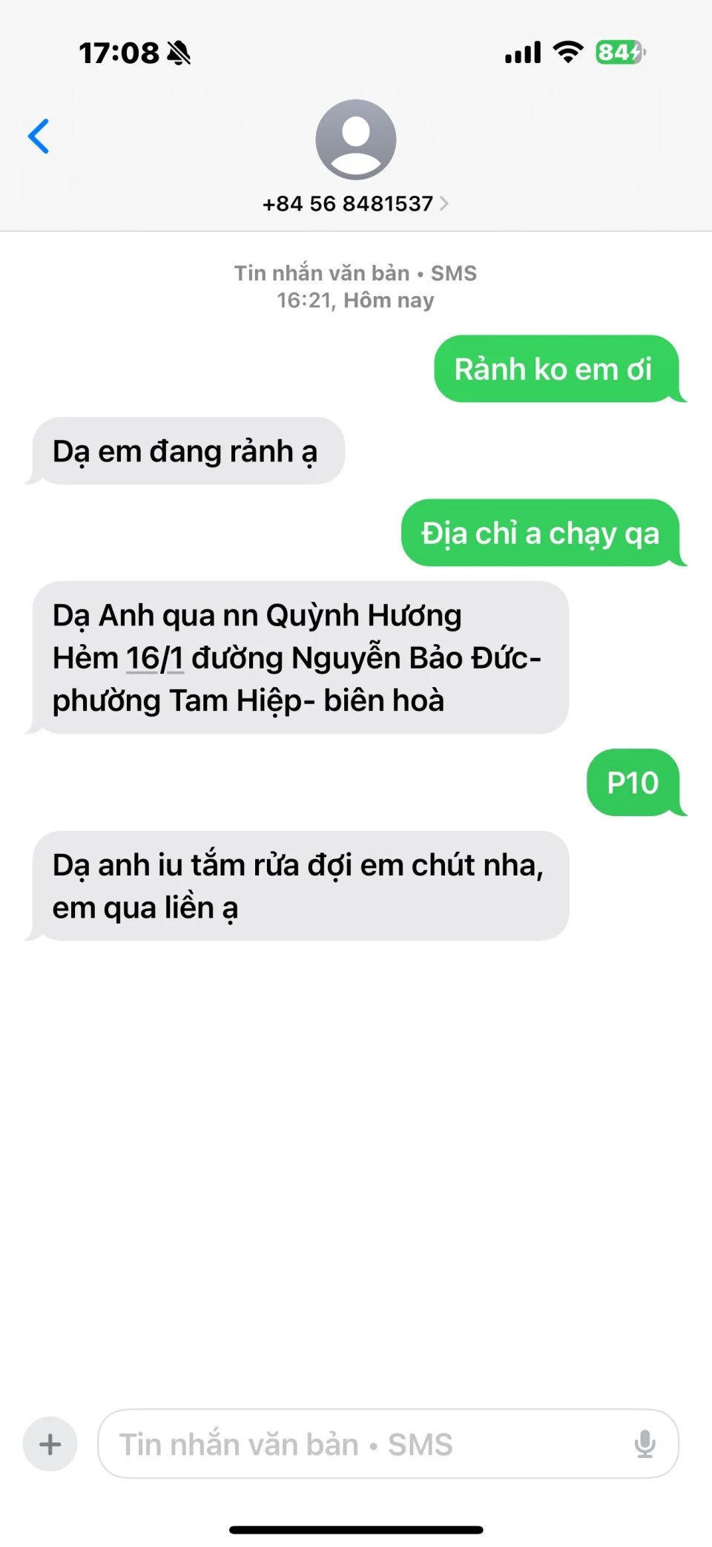The height and width of the screenshot is (1547, 712).
Task: Tap the 'Địa chỉ a chạy qa' bubble
Action: [541, 533]
